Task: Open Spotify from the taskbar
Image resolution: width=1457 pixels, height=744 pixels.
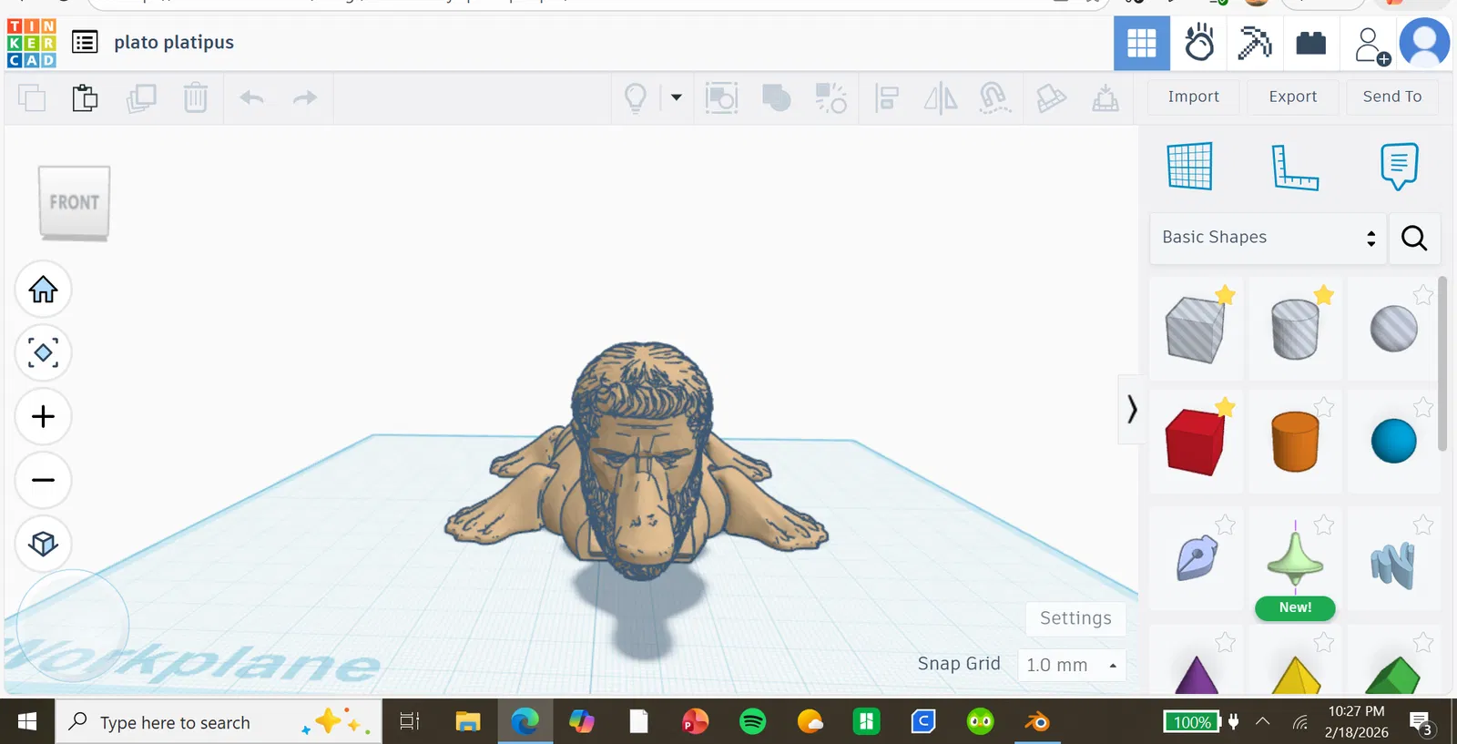Action: [x=753, y=722]
